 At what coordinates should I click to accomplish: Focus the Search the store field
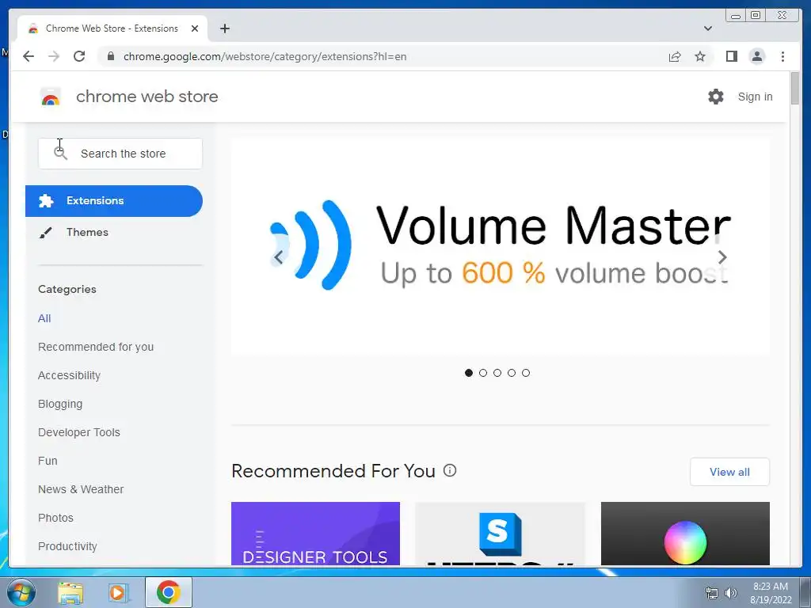point(120,154)
